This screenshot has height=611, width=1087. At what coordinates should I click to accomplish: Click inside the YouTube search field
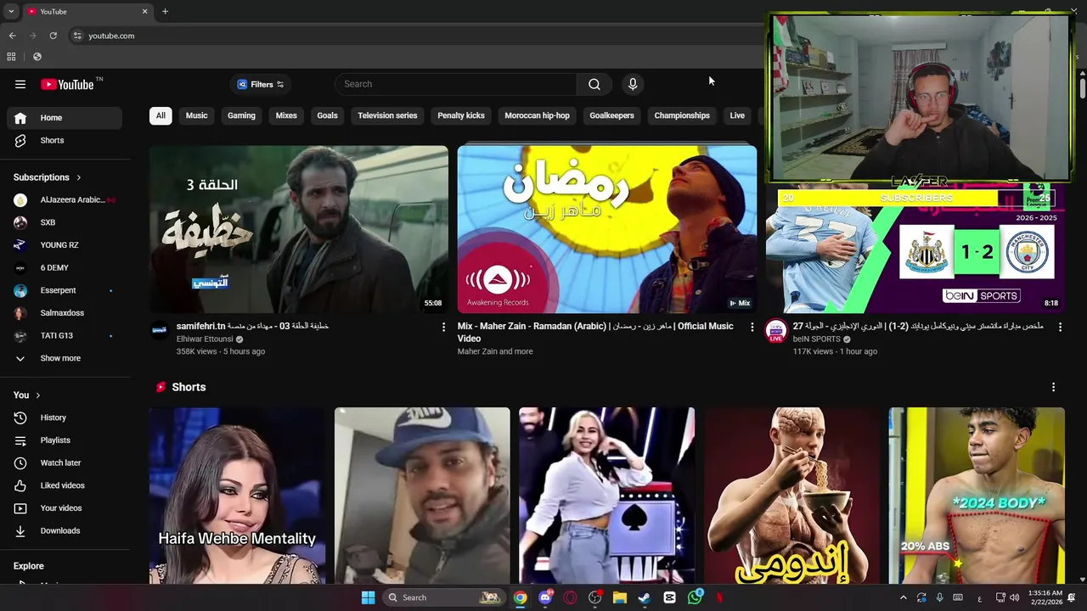click(x=456, y=84)
